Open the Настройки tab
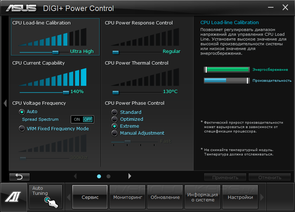 240,197
